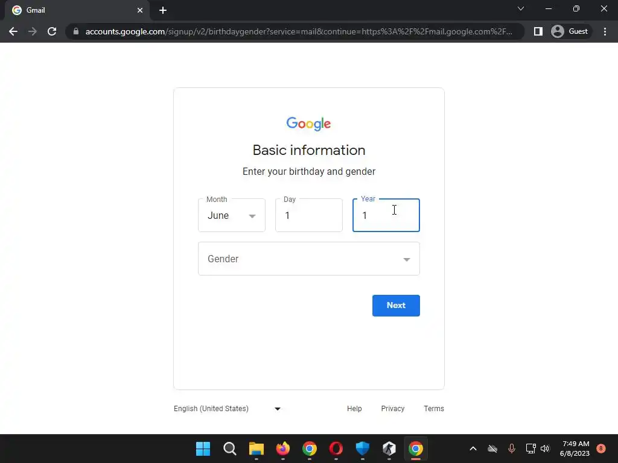618x463 pixels.
Task: Reload the page with the refresh icon
Action: pos(52,31)
